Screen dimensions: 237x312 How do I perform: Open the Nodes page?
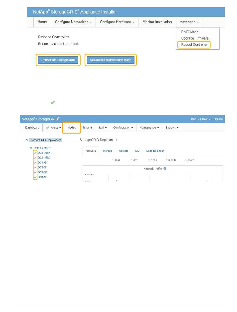(x=72, y=127)
